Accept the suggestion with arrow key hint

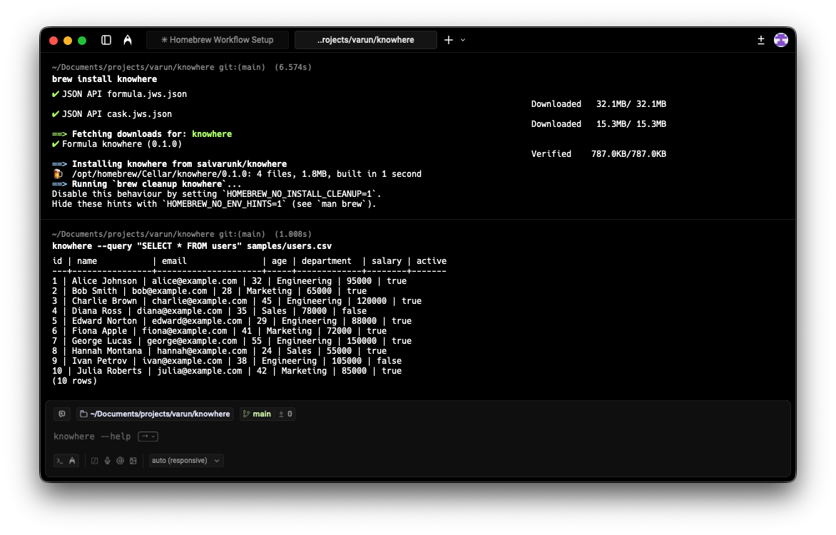148,437
